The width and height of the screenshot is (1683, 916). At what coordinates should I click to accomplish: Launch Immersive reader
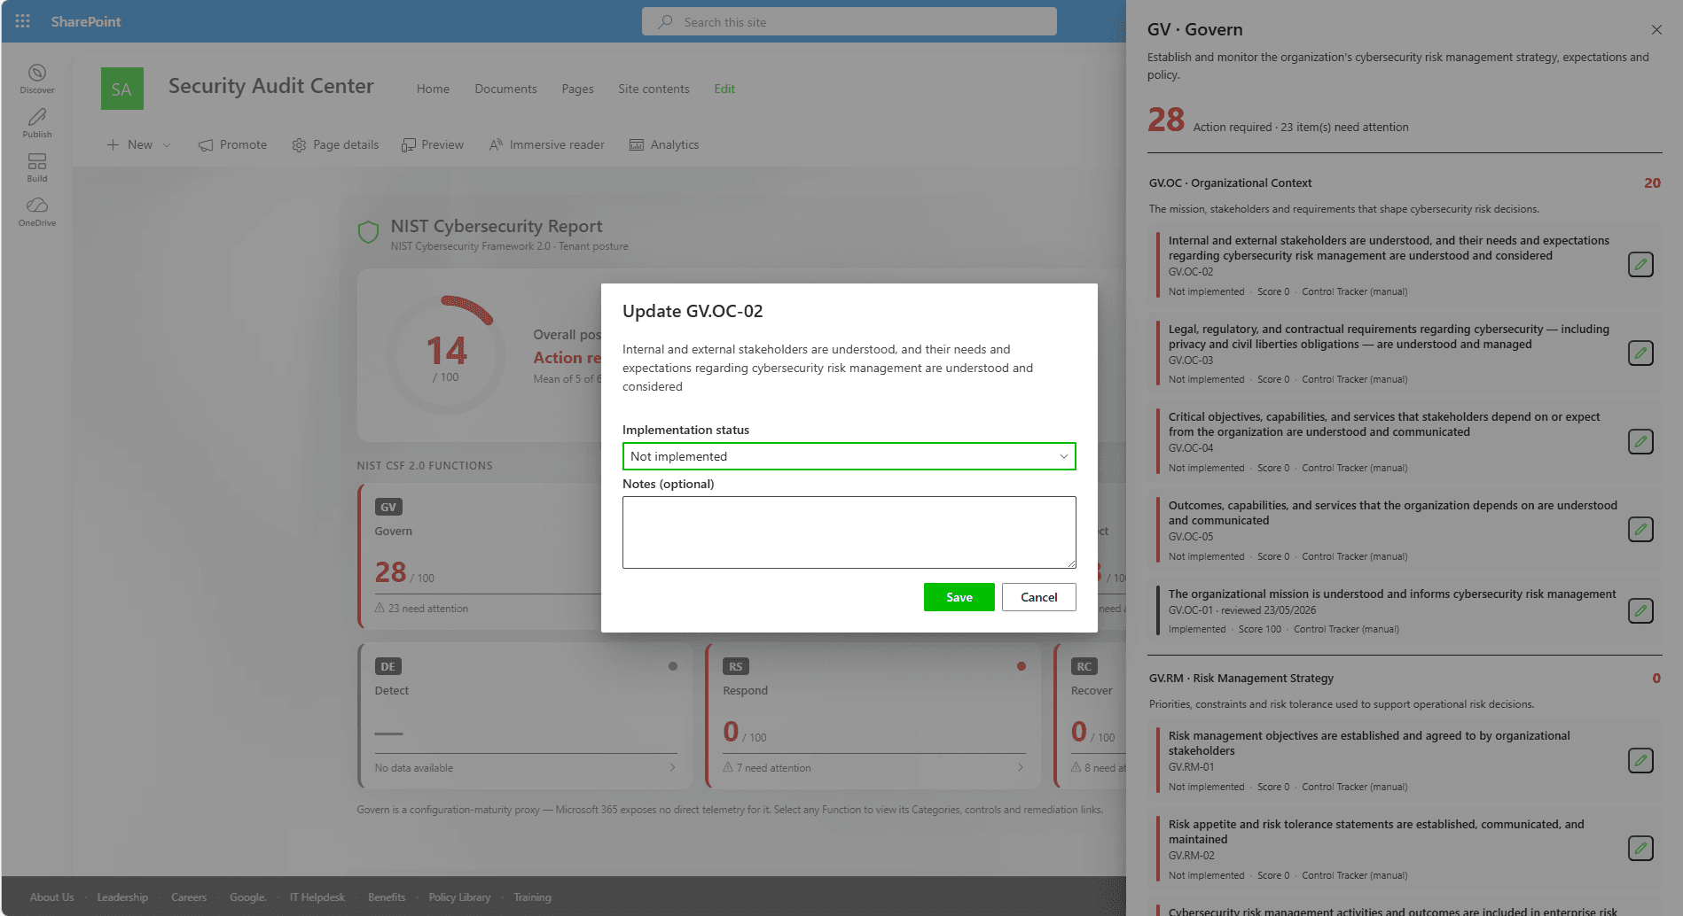pyautogui.click(x=547, y=144)
